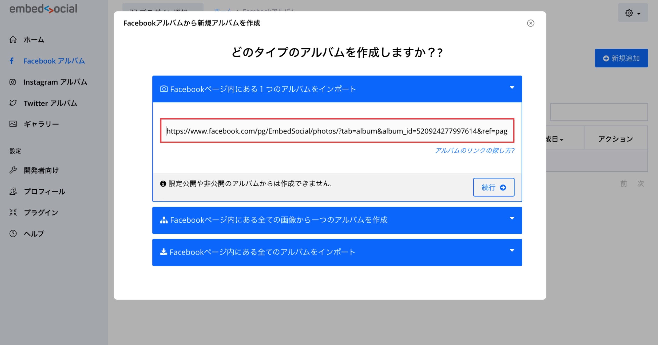Click the 続行 continue button
The image size is (658, 345).
tap(494, 187)
